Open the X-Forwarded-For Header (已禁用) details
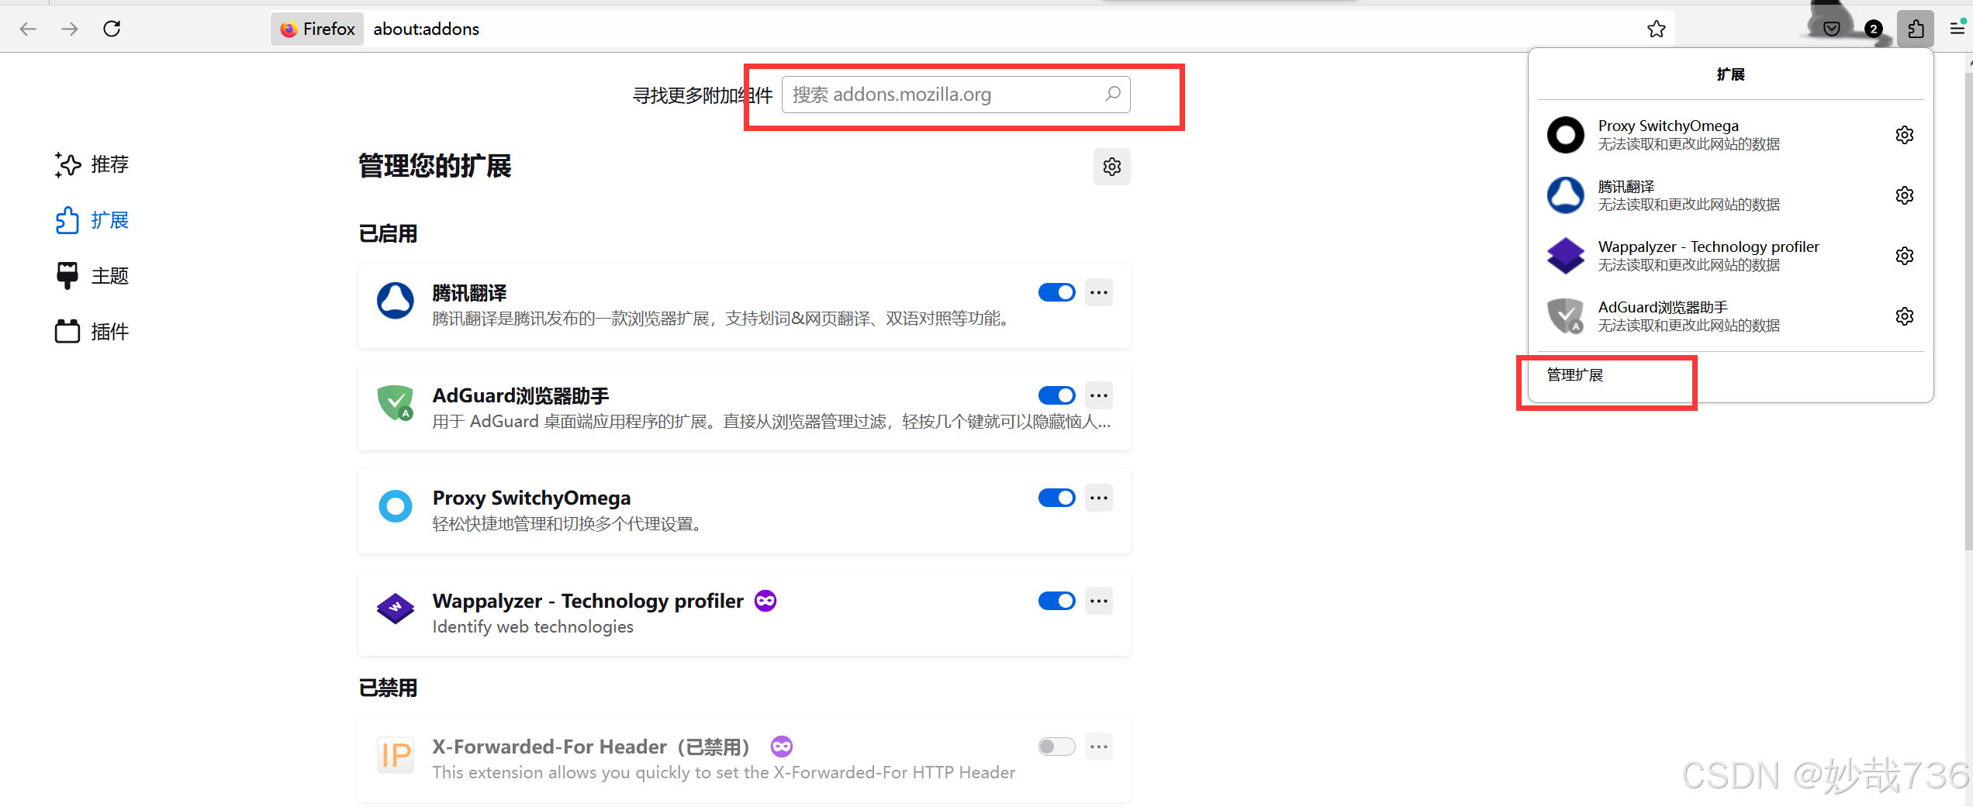The width and height of the screenshot is (1973, 807). 591,747
